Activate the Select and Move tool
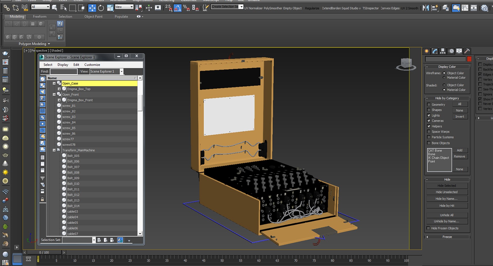The width and height of the screenshot is (493, 266). pyautogui.click(x=92, y=8)
